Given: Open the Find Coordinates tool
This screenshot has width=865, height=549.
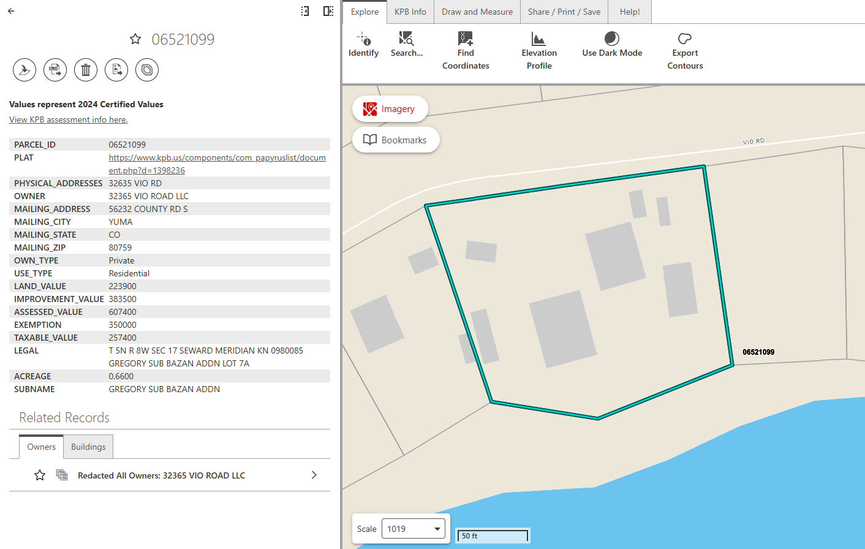Looking at the screenshot, I should tap(466, 51).
